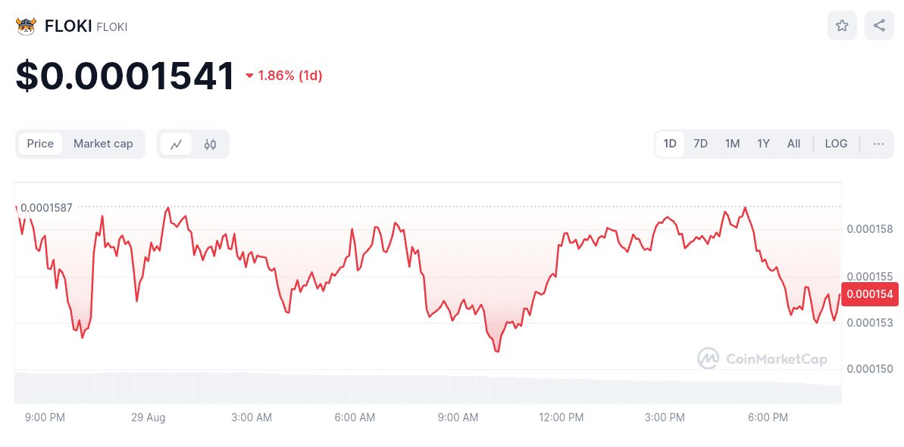Switch to line chart view icon
904x447 pixels.
(x=176, y=144)
